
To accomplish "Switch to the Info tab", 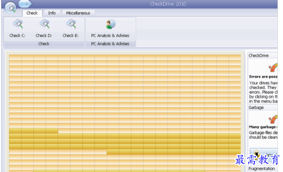I will click(x=52, y=13).
